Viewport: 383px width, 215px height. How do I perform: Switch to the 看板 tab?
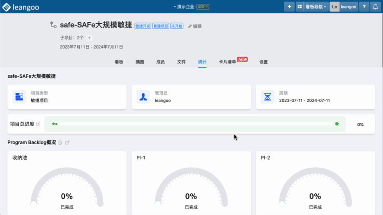pos(119,62)
